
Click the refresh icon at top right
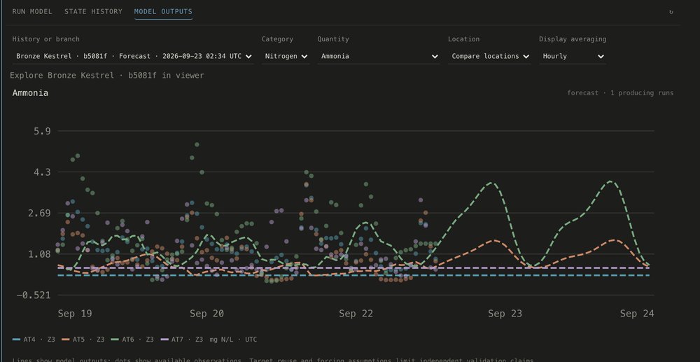click(671, 12)
